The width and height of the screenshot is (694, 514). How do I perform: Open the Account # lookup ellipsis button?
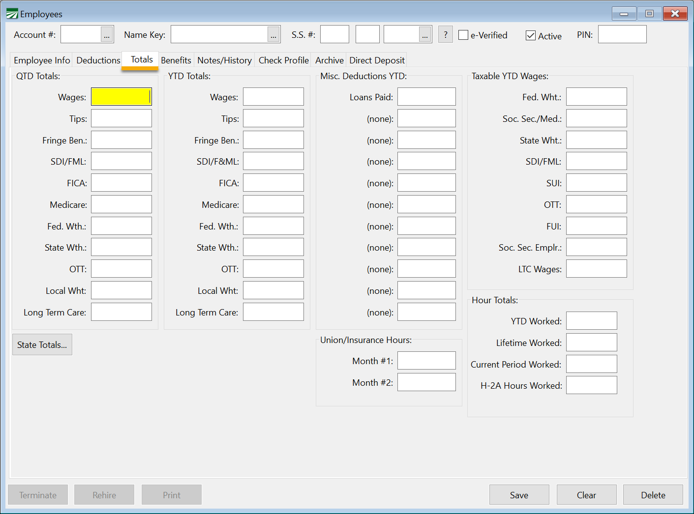click(107, 35)
